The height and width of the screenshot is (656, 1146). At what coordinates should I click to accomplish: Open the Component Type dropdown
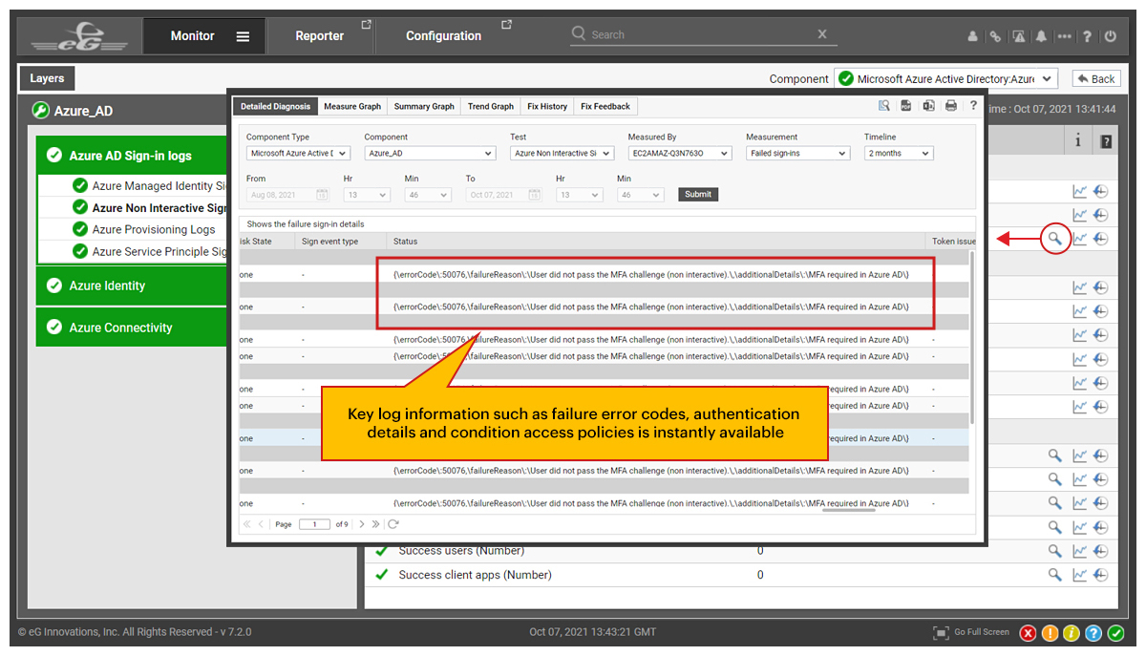point(298,153)
